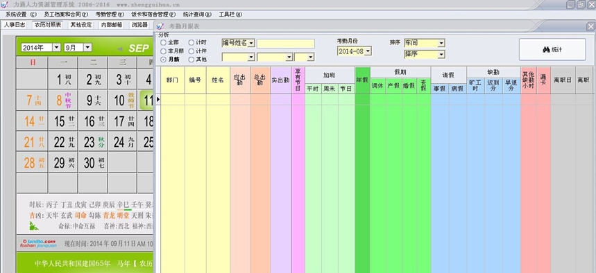Select September 30 in the calendar
The width and height of the screenshot is (596, 273).
pyautogui.click(x=93, y=163)
